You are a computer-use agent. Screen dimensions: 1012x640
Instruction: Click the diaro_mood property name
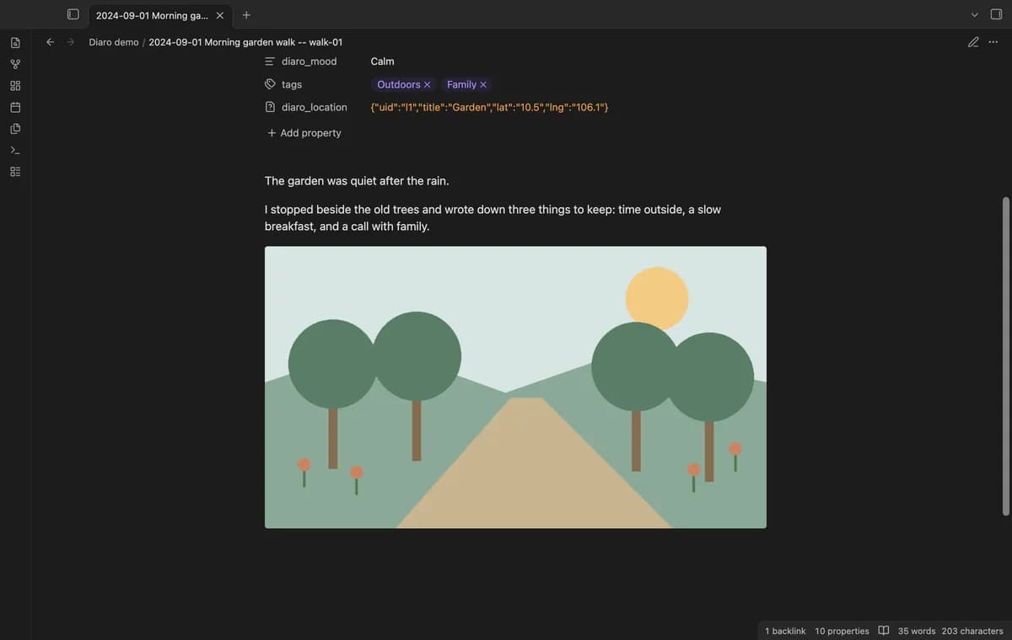[x=310, y=61]
